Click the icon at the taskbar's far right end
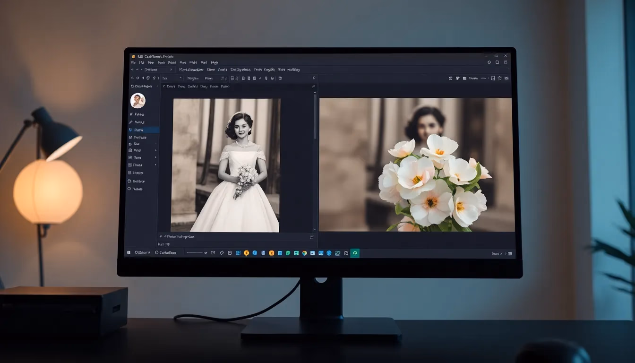The height and width of the screenshot is (363, 635). click(511, 253)
